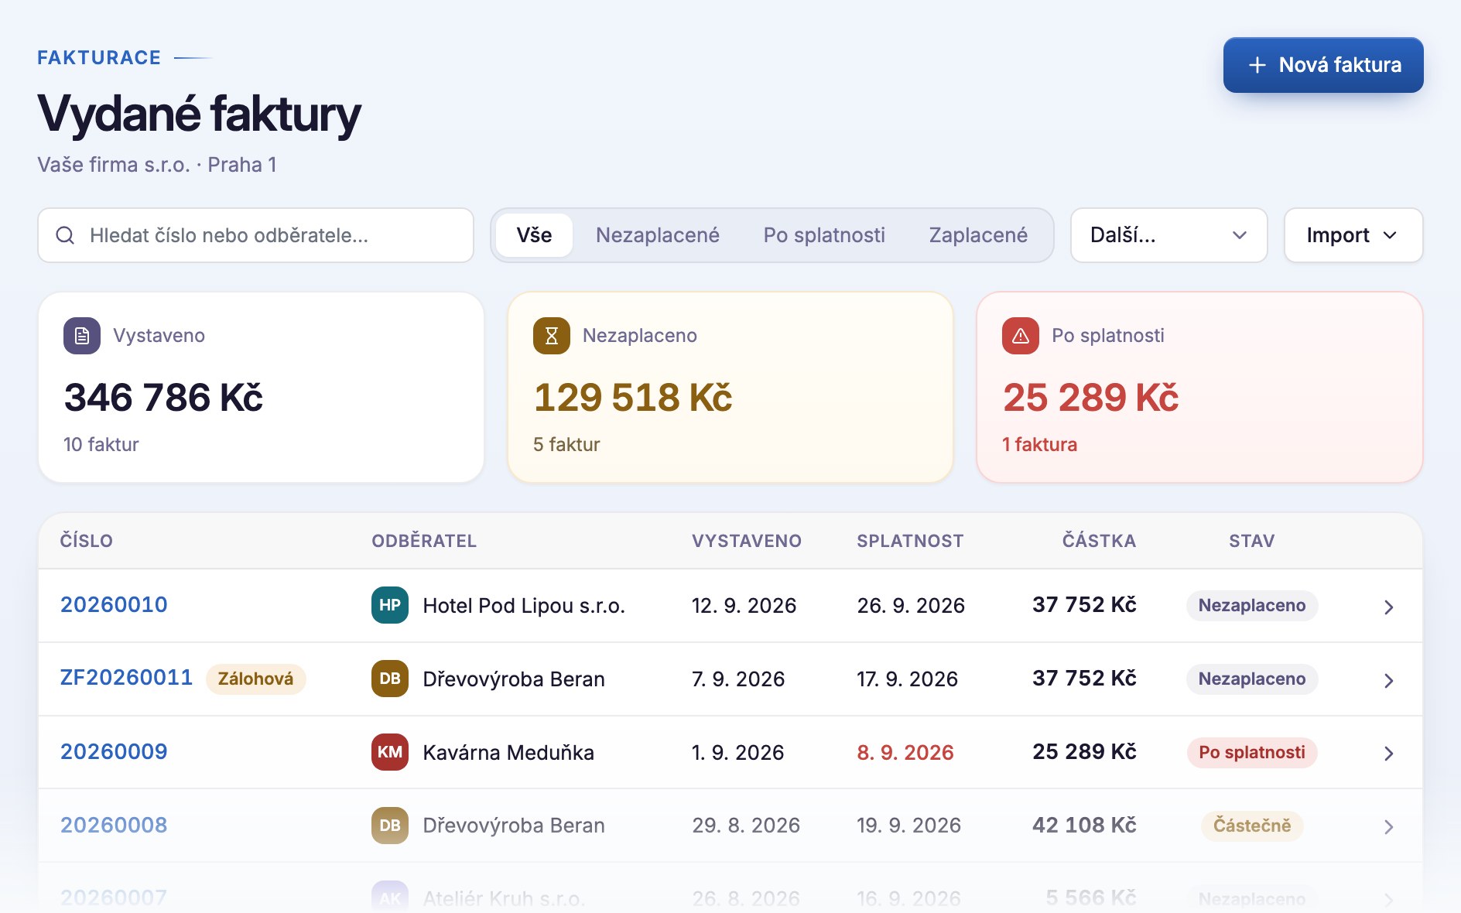Screen dimensions: 1461x913
Task: Click the overdue date 8. 9. 2026
Action: coord(905,752)
